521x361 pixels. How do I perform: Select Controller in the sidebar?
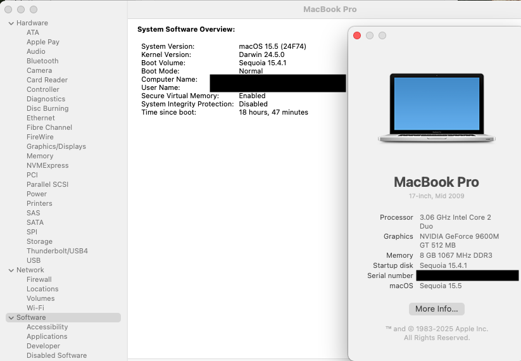click(x=43, y=89)
